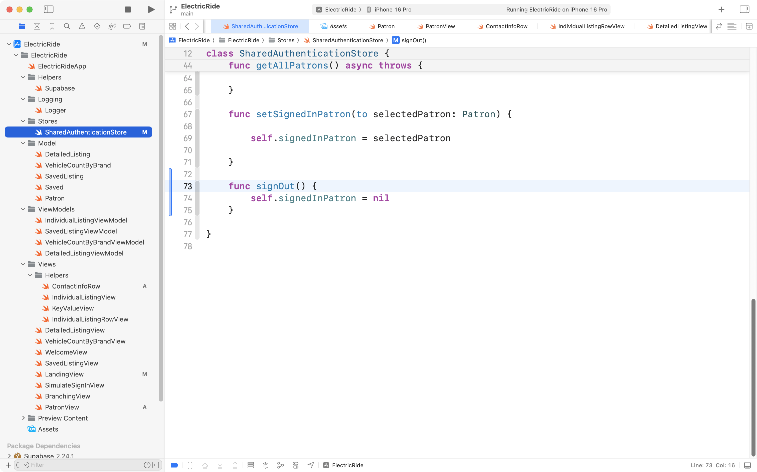The image size is (757, 472).
Task: Open the Bookmark navigator icon
Action: [52, 26]
